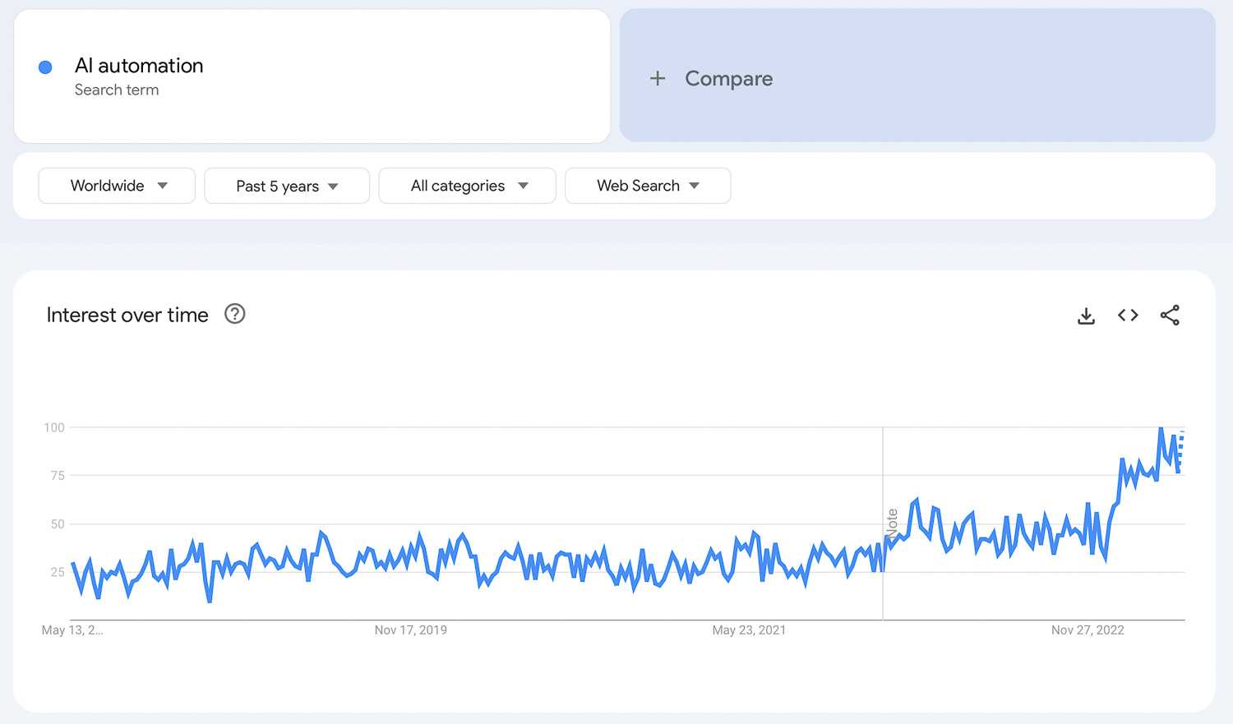This screenshot has width=1233, height=724.
Task: Download the Interest over time data as CSV
Action: pos(1086,315)
